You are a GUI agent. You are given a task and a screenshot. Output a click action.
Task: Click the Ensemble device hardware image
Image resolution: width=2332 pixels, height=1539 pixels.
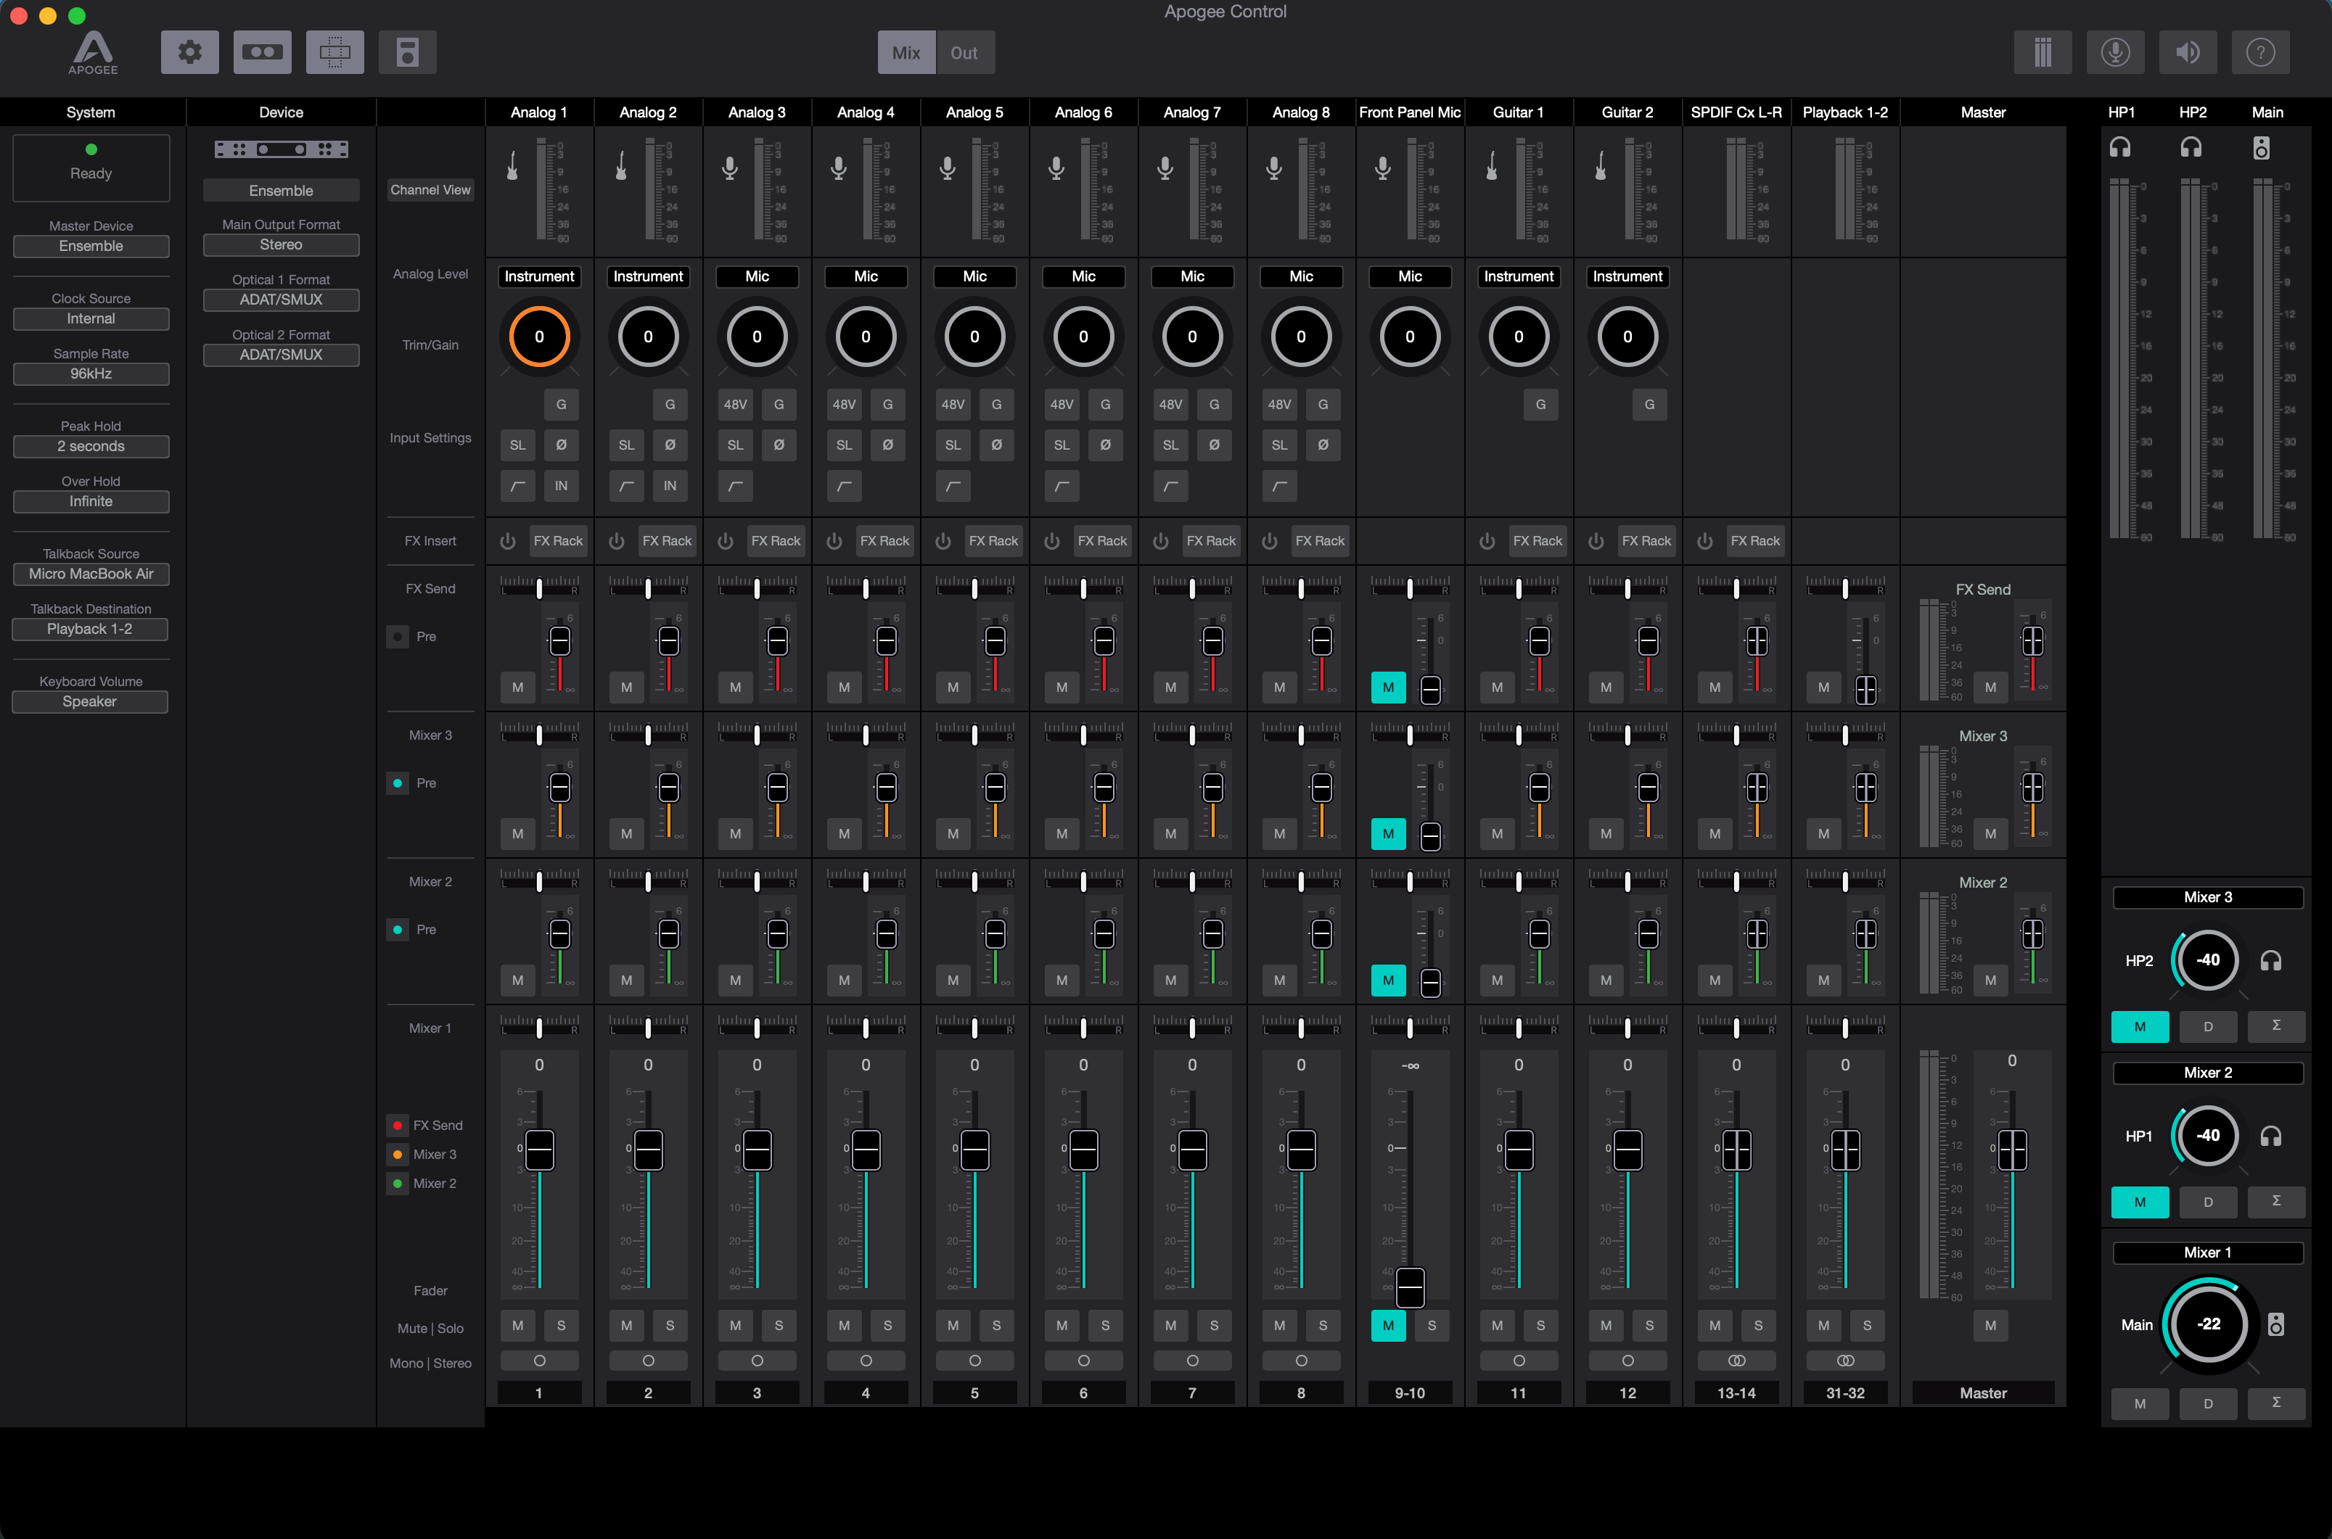(281, 149)
